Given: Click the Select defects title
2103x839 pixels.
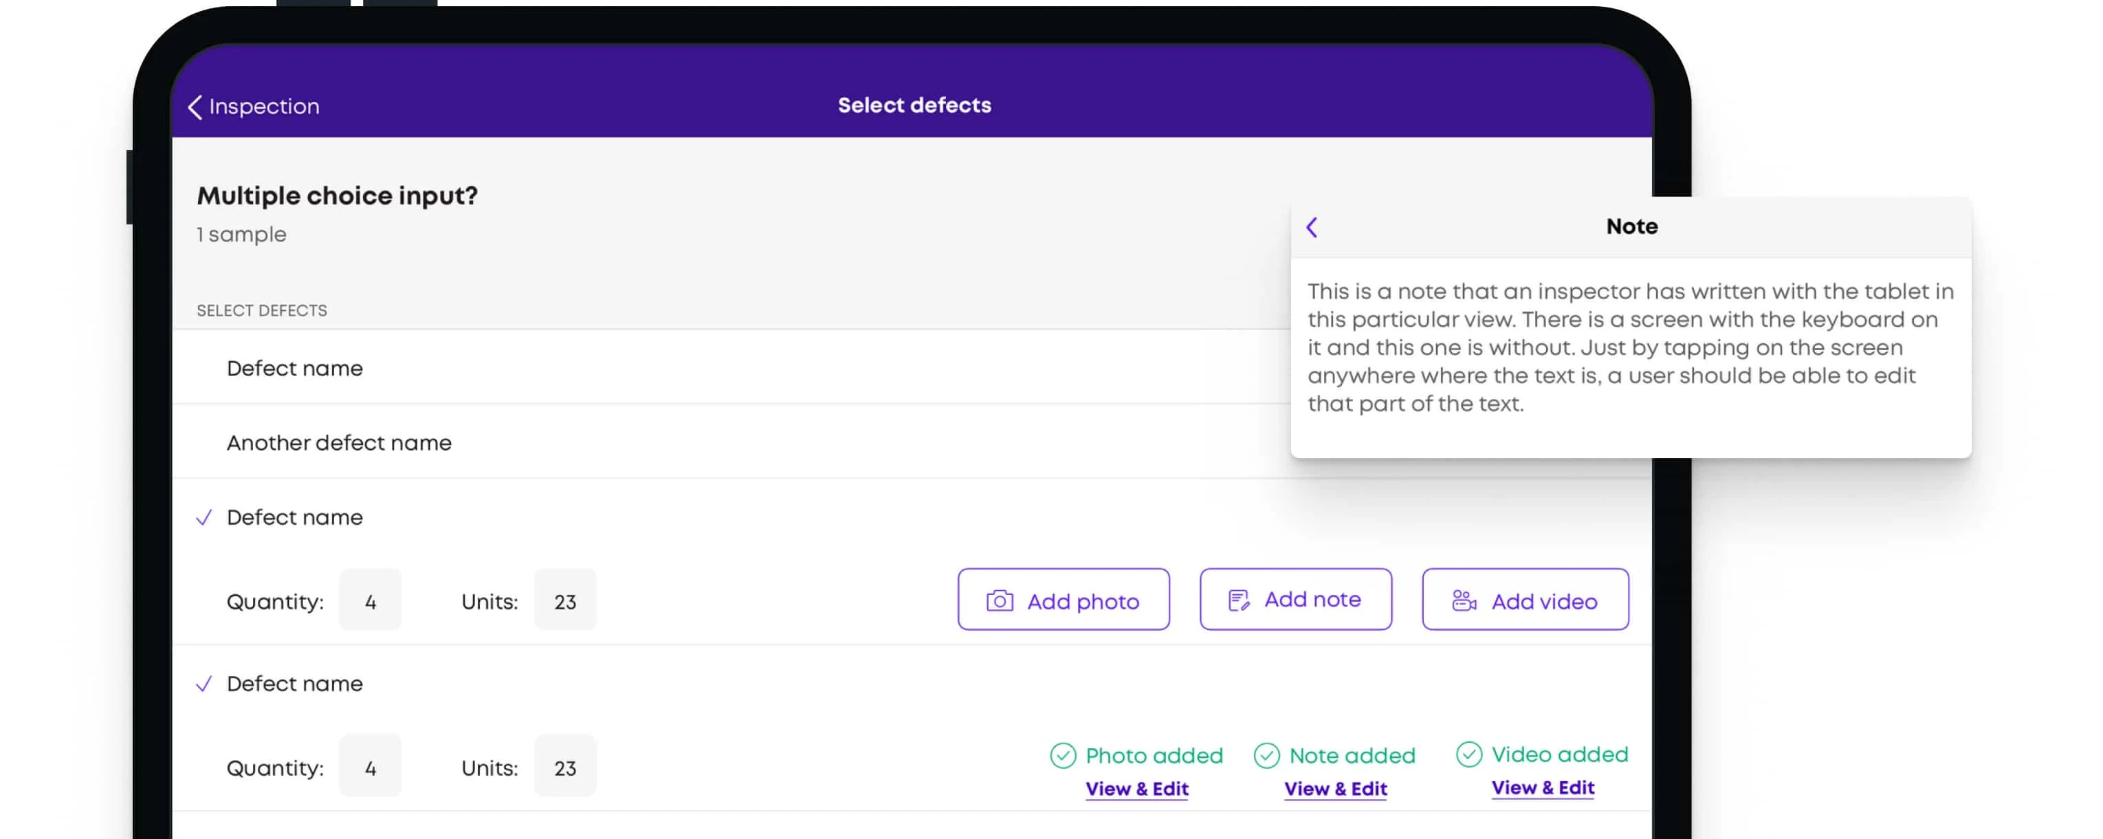Looking at the screenshot, I should [x=914, y=105].
